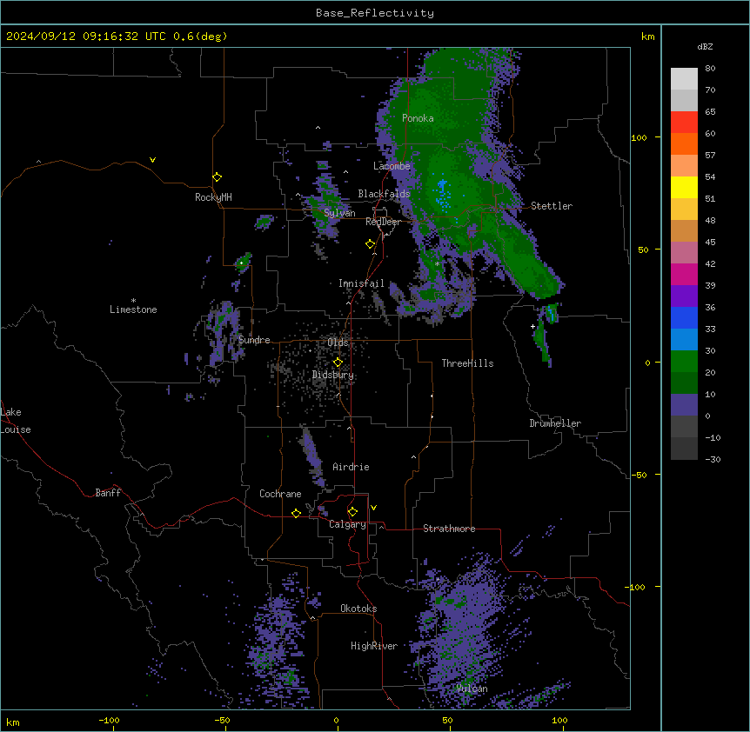Click the Lacombe city label
The height and width of the screenshot is (732, 750).
[392, 166]
